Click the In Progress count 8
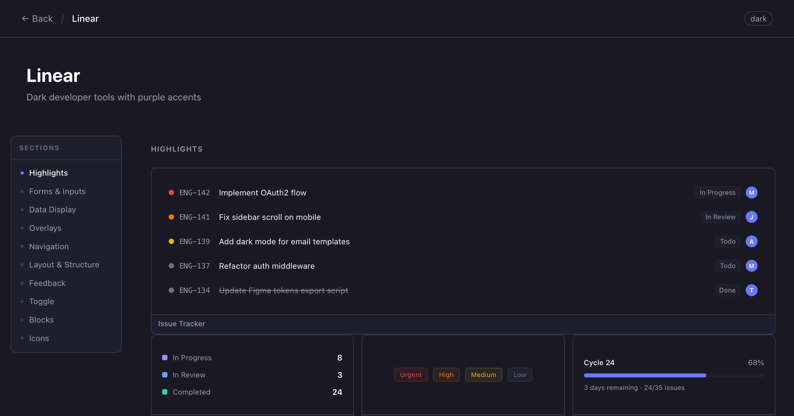The width and height of the screenshot is (794, 416). tap(340, 358)
